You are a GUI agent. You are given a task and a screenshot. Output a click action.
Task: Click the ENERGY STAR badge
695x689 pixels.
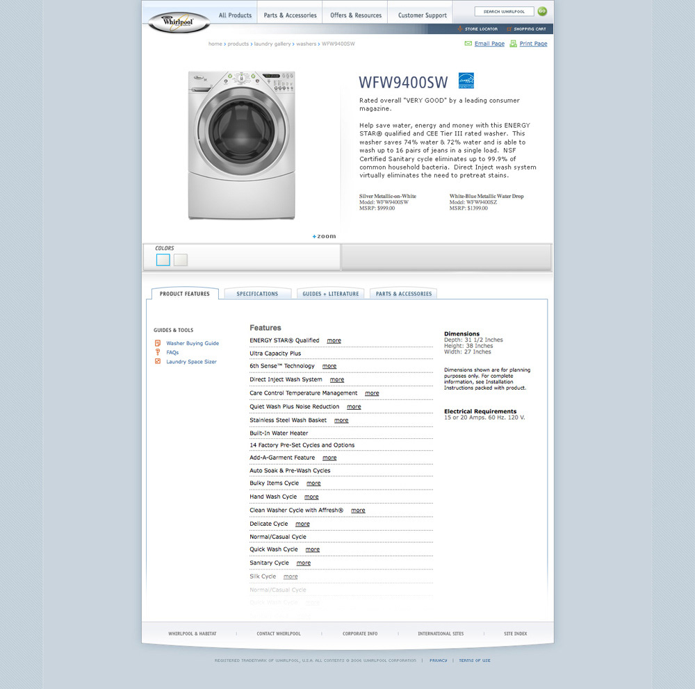pyautogui.click(x=466, y=81)
